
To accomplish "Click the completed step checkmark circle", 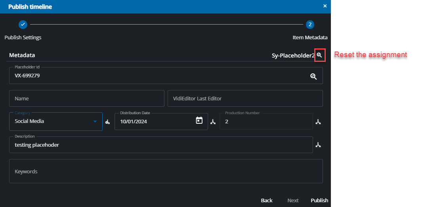I will click(23, 25).
